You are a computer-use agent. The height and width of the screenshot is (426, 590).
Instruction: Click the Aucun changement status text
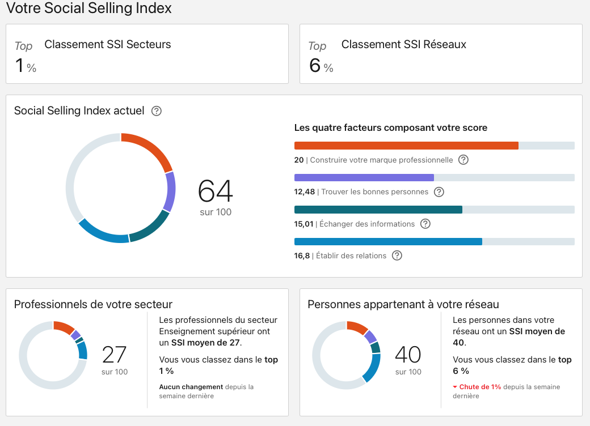coord(191,387)
